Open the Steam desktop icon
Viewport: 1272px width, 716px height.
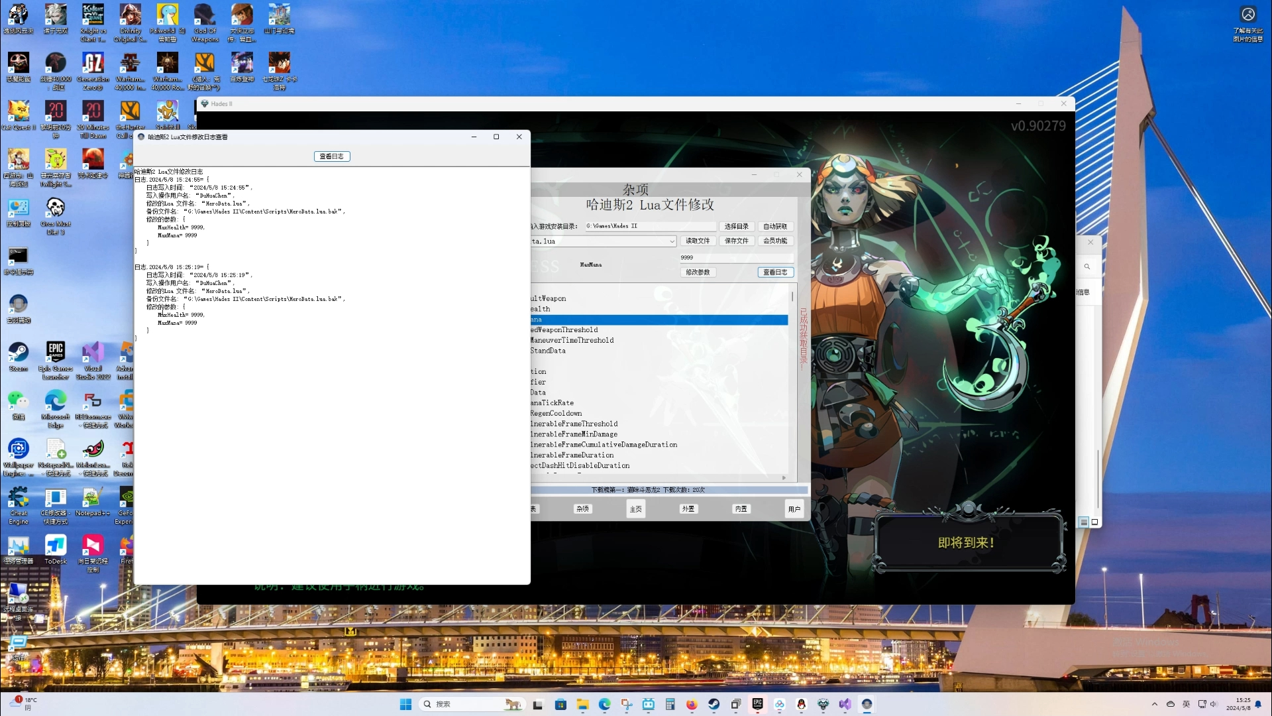point(18,357)
